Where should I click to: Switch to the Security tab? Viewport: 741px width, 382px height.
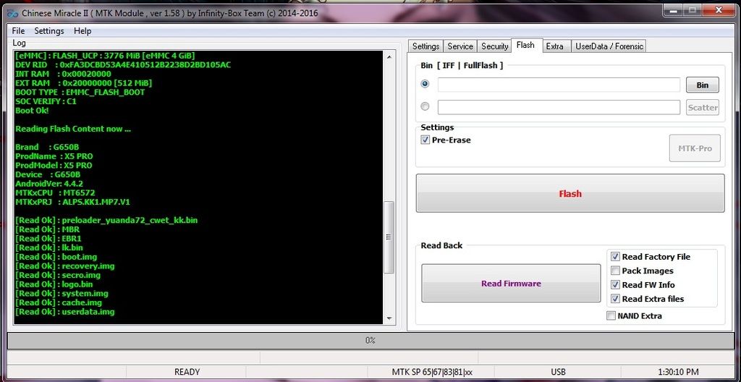(495, 46)
